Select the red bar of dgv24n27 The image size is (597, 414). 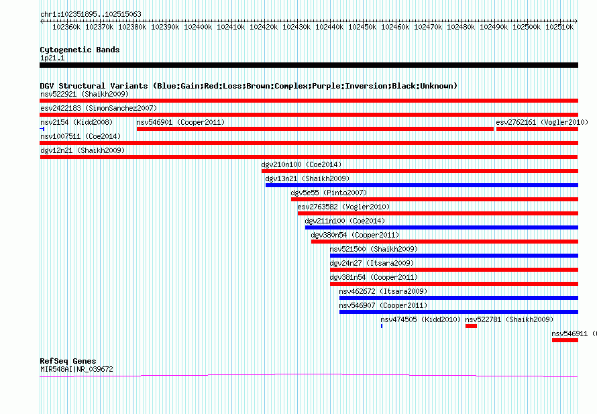(x=454, y=270)
